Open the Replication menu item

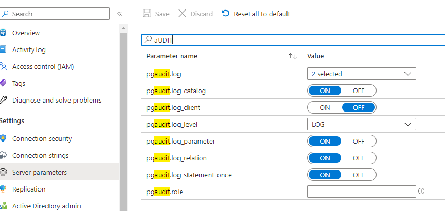point(28,189)
